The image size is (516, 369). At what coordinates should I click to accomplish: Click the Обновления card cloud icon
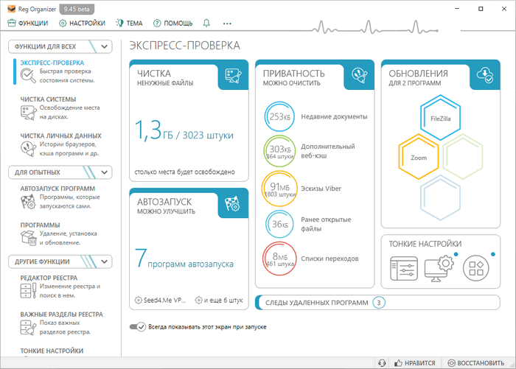[485, 75]
